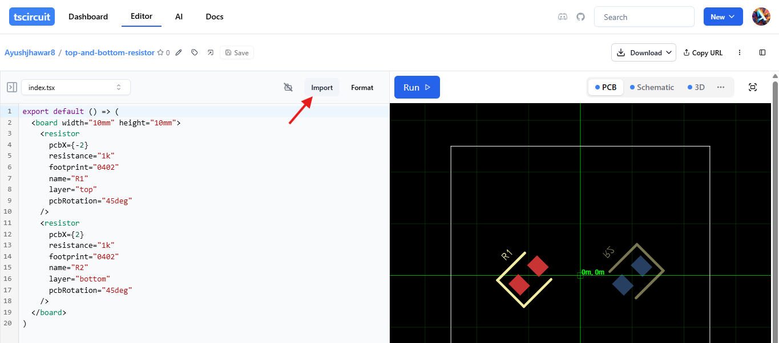Image resolution: width=779 pixels, height=343 pixels.
Task: Click the tag icon beside the snippet name
Action: pos(195,52)
